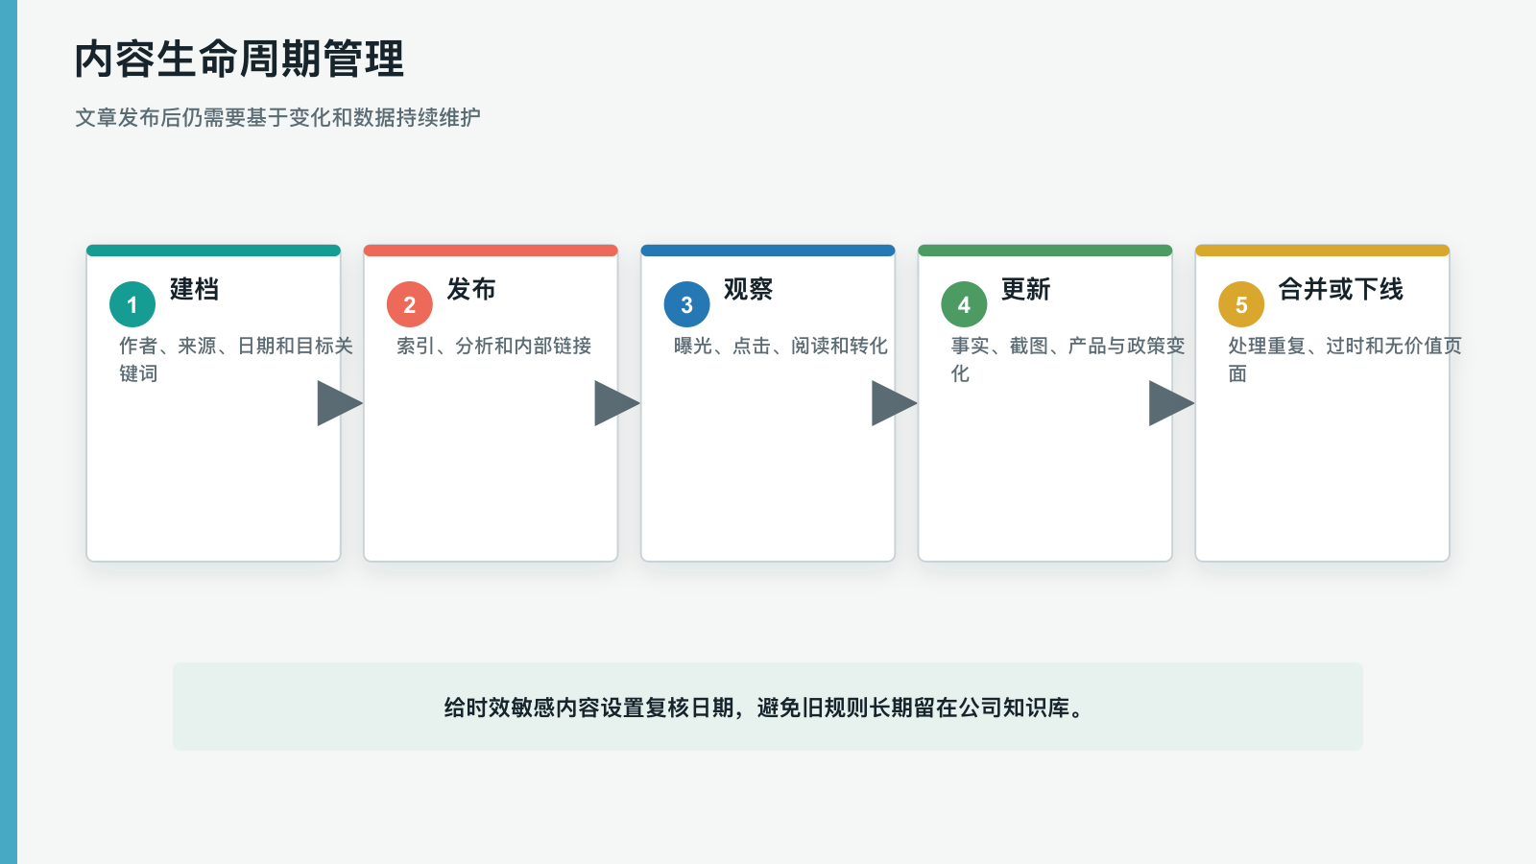Click the teal number 1 circle
Viewport: 1536px width, 864px height.
click(132, 304)
